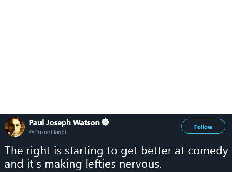232x172 pixels.
Task: Click the word 'get' in the tweet
Action: pos(129,152)
